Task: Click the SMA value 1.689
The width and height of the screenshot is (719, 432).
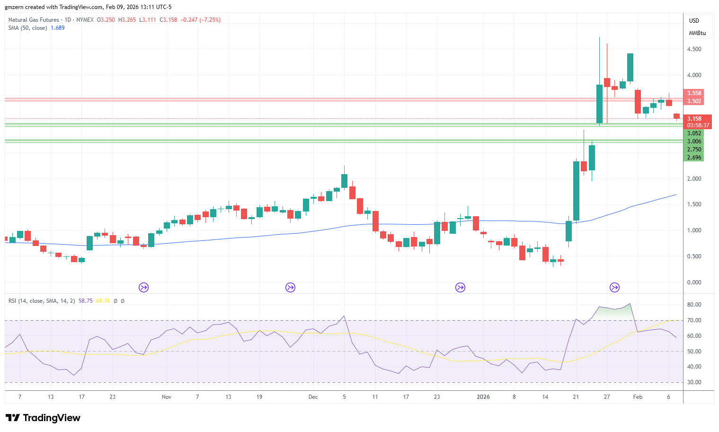Action: [x=58, y=28]
